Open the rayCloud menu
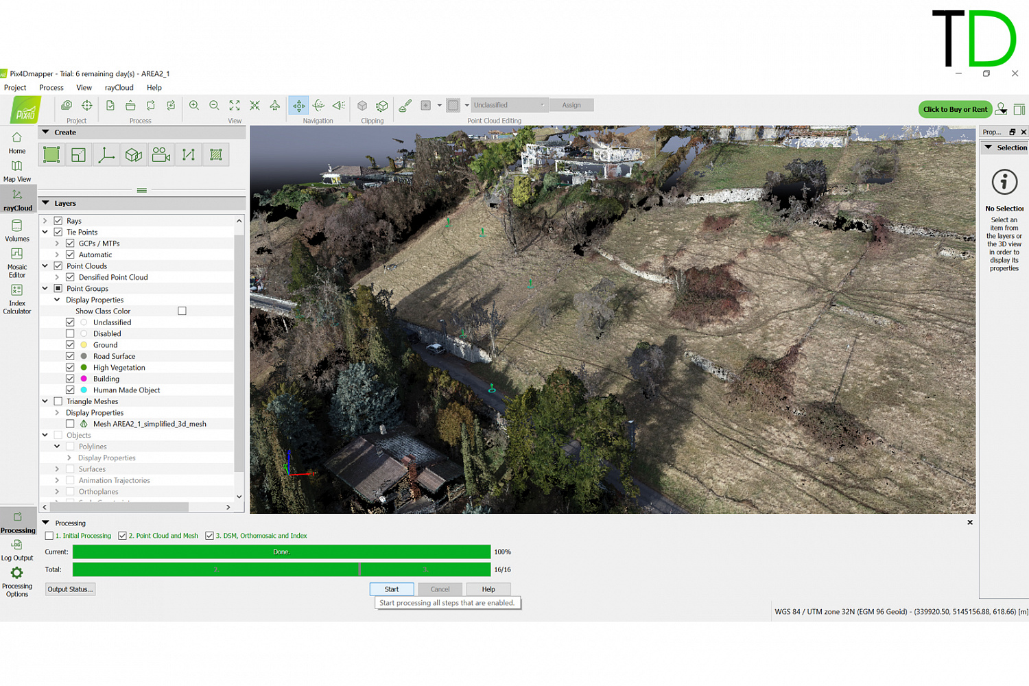The image size is (1029, 686). [x=119, y=87]
